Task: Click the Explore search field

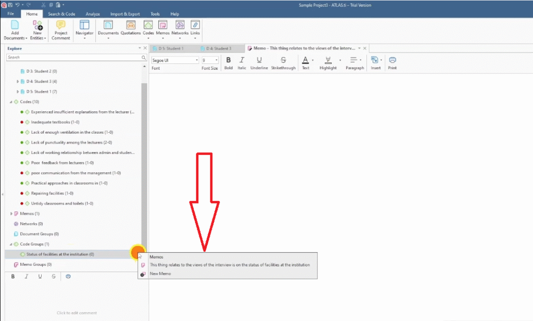Action: [73, 57]
